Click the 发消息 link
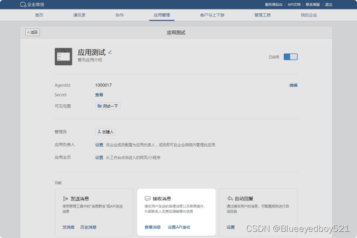Image resolution: width=357 pixels, height=238 pixels. click(x=69, y=228)
